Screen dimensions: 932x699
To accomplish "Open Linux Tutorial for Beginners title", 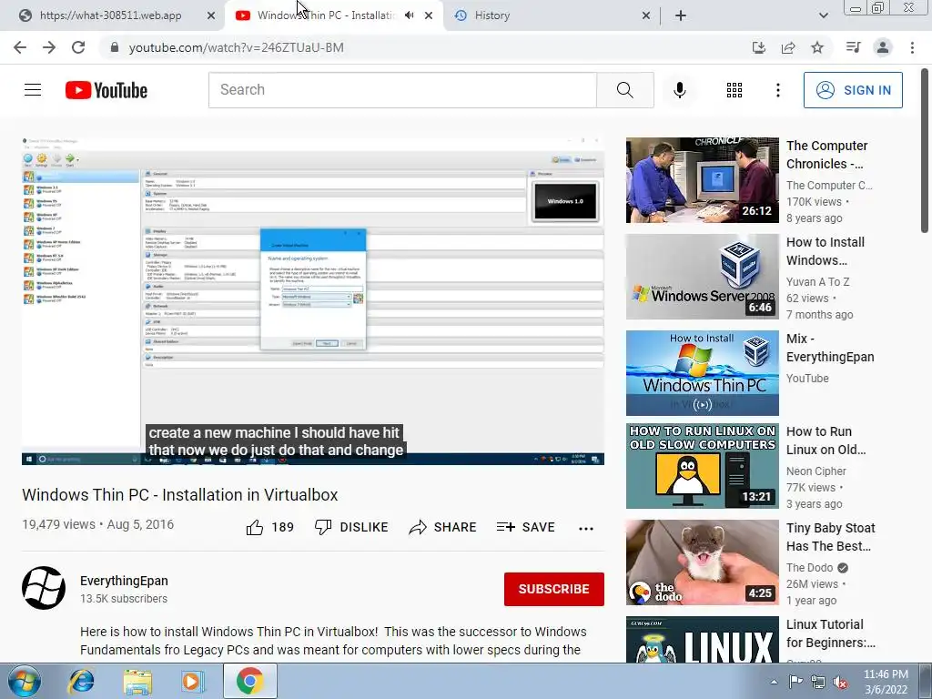I will tap(830, 633).
